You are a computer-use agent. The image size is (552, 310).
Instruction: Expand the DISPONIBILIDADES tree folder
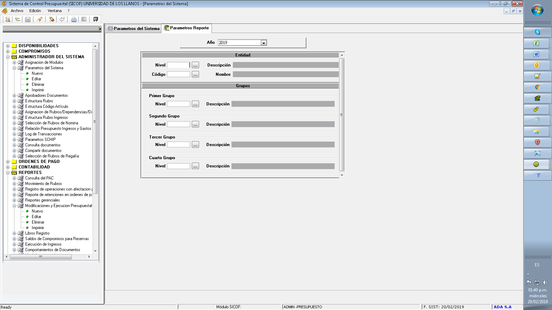click(8, 46)
